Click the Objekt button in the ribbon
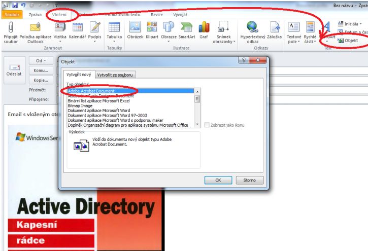Viewport: 368px width, 251px height. (348, 41)
